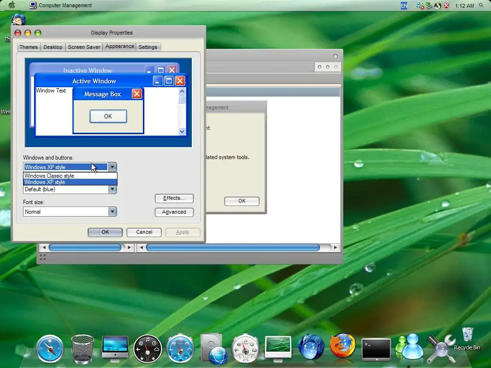Image resolution: width=491 pixels, height=368 pixels.
Task: Open the iMac with blue screen dock icon
Action: (115, 348)
